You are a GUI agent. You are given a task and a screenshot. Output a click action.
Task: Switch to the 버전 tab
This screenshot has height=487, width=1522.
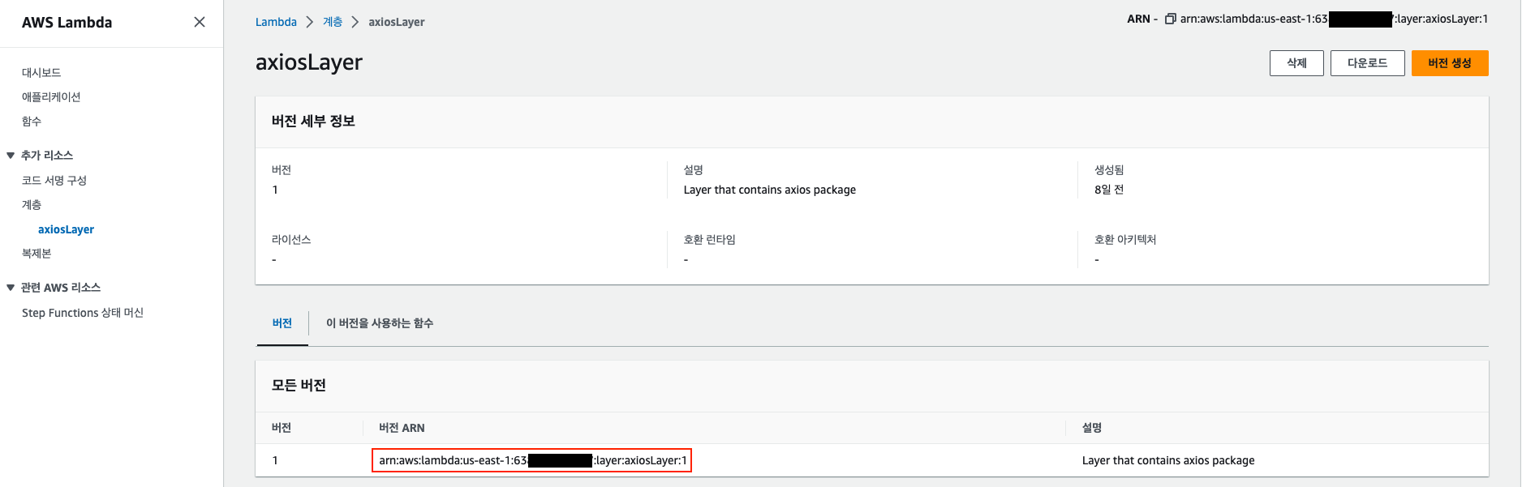point(282,323)
